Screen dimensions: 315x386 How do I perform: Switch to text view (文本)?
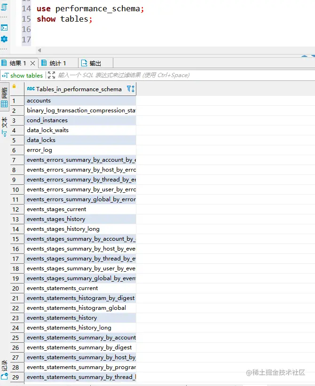coord(4,127)
